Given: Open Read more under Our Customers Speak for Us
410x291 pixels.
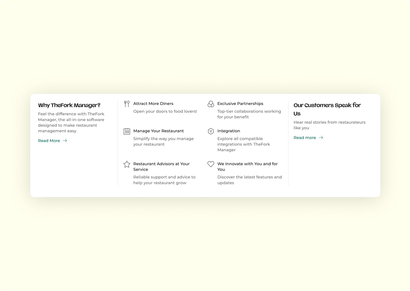Looking at the screenshot, I should (308, 138).
